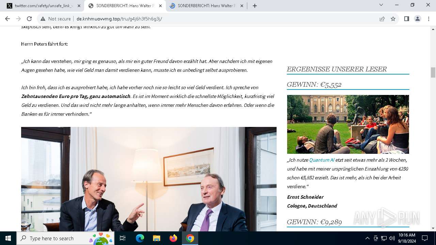The height and width of the screenshot is (245, 436).
Task: Open Microsoft Edge from the taskbar
Action: [140, 238]
